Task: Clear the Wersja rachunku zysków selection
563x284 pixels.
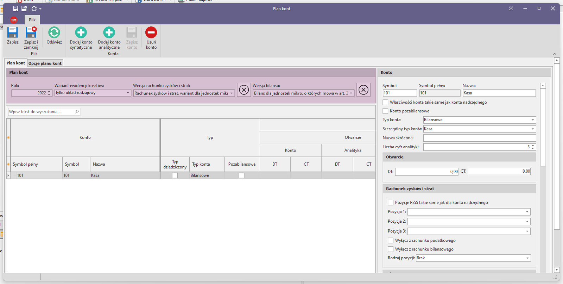Action: point(244,90)
